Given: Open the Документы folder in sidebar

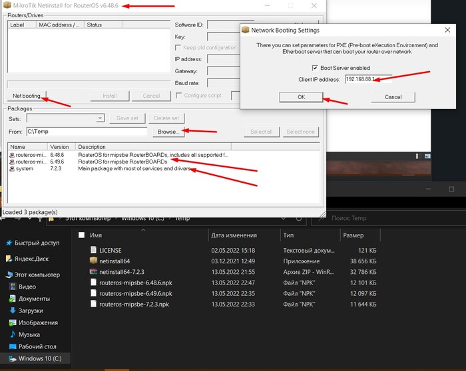Looking at the screenshot, I should coord(34,299).
